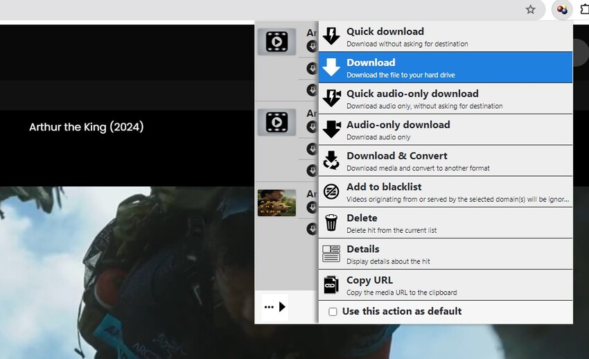The image size is (589, 359).
Task: Open the more options ellipsis arrow button
Action: pos(275,307)
